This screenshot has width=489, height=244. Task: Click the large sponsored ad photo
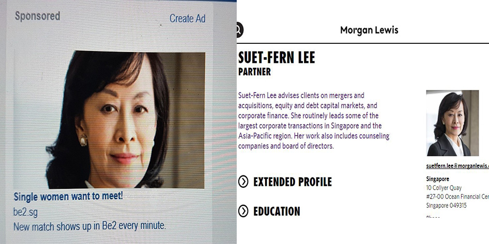(129, 119)
